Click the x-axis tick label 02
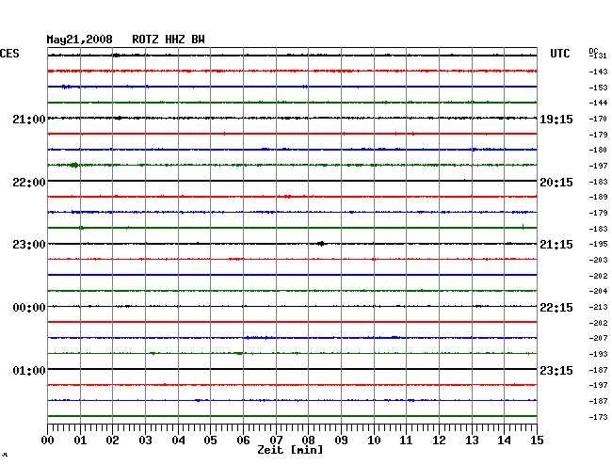Viewport: 612px width, 465px height. click(112, 441)
